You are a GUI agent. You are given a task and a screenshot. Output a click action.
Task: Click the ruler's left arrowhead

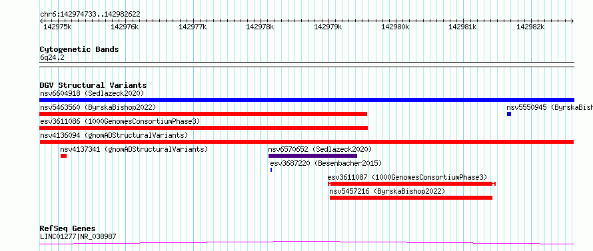pos(41,21)
